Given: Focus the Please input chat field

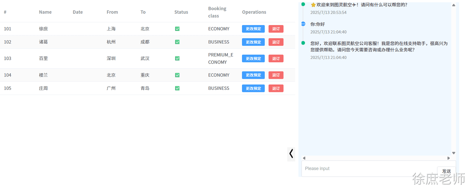Looking at the screenshot, I should 369,169.
